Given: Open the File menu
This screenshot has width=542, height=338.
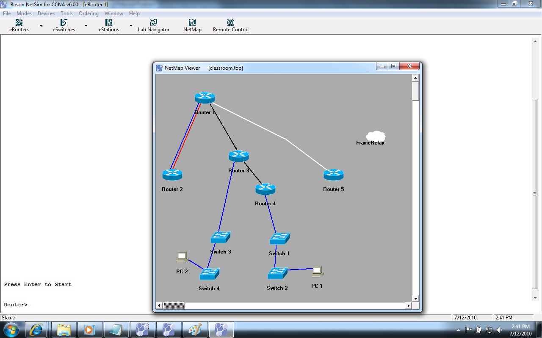Looking at the screenshot, I should [7, 14].
